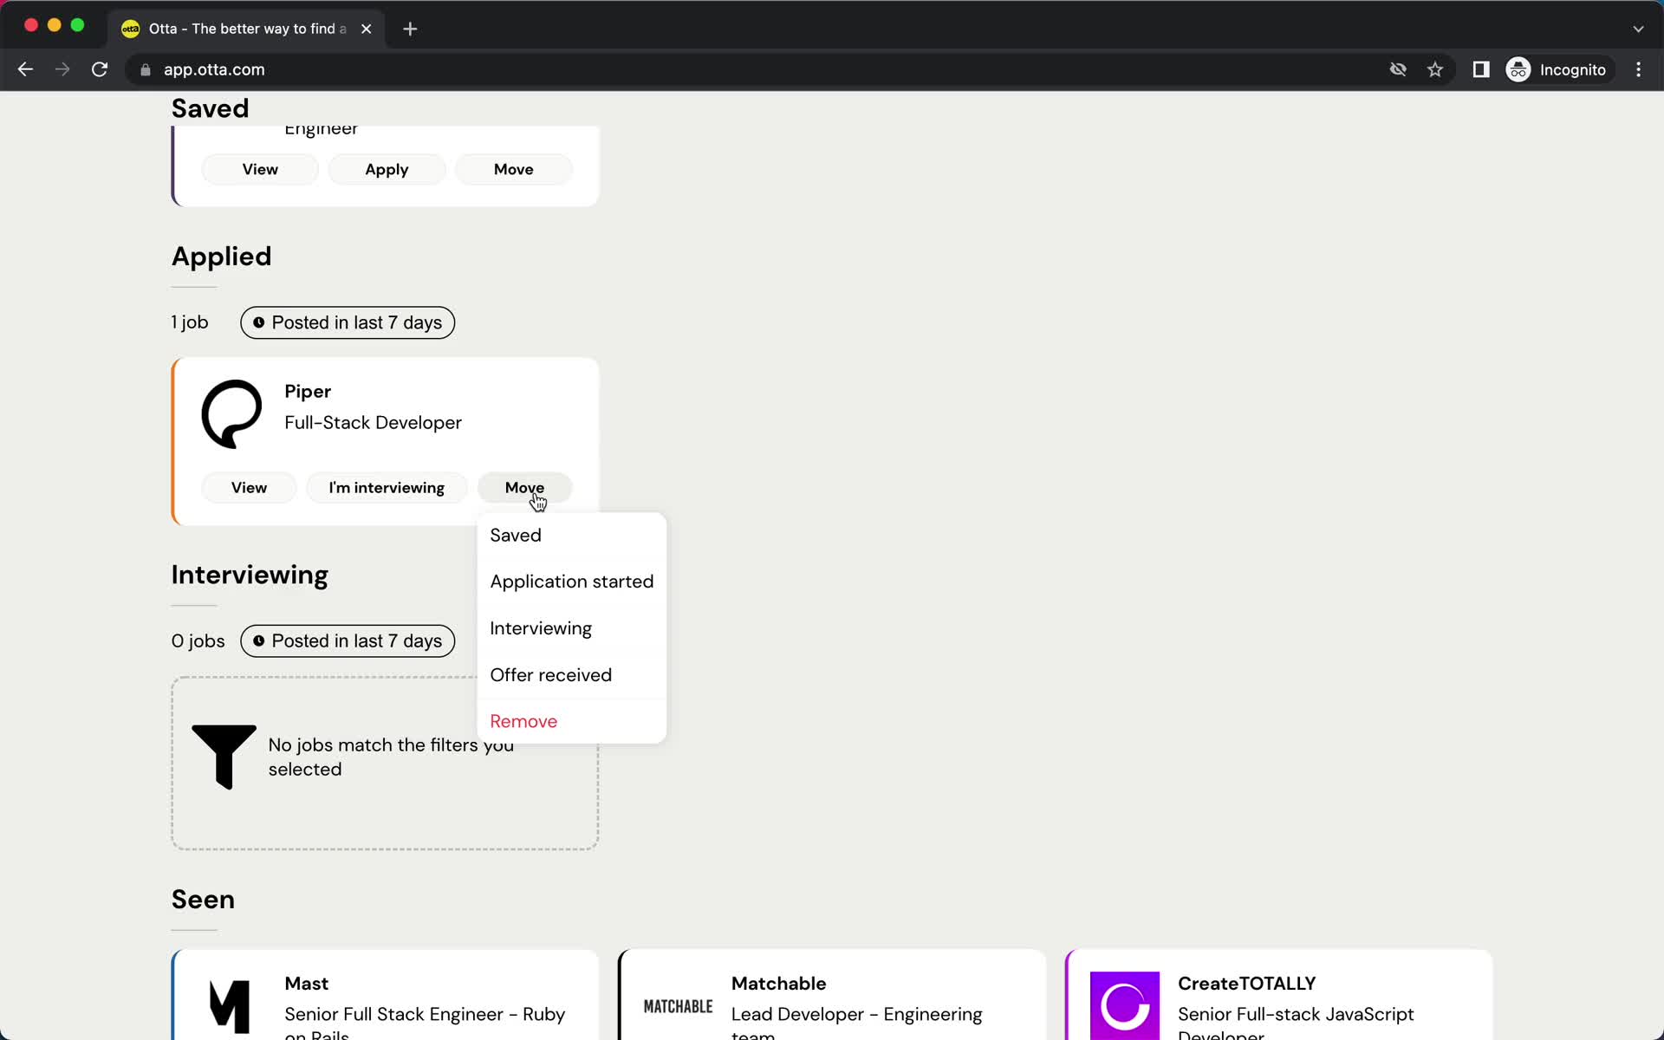Open CreateTOTALLY Senior Full-stack JavaScript card
This screenshot has width=1664, height=1040.
pyautogui.click(x=1278, y=995)
